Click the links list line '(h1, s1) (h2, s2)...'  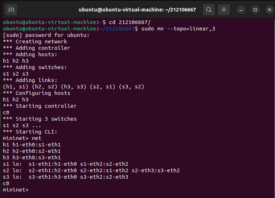(74, 87)
